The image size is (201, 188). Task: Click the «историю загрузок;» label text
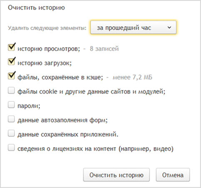tap(45, 63)
